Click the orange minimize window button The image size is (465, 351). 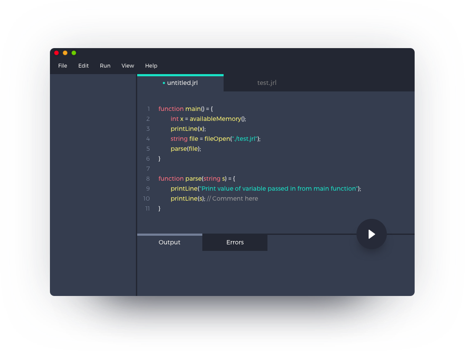point(65,53)
